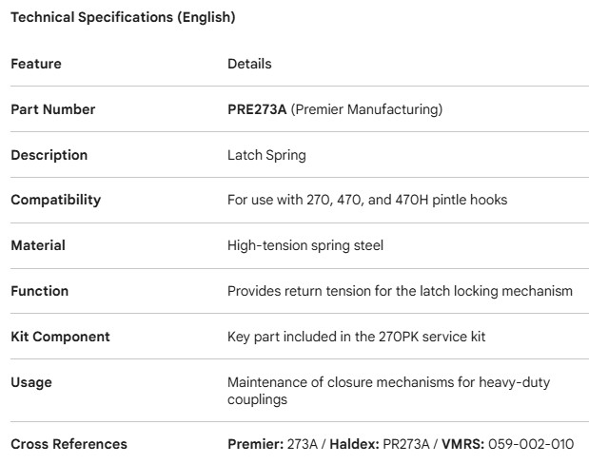This screenshot has height=464, width=589.
Task: Click the Material row label
Action: point(38,245)
